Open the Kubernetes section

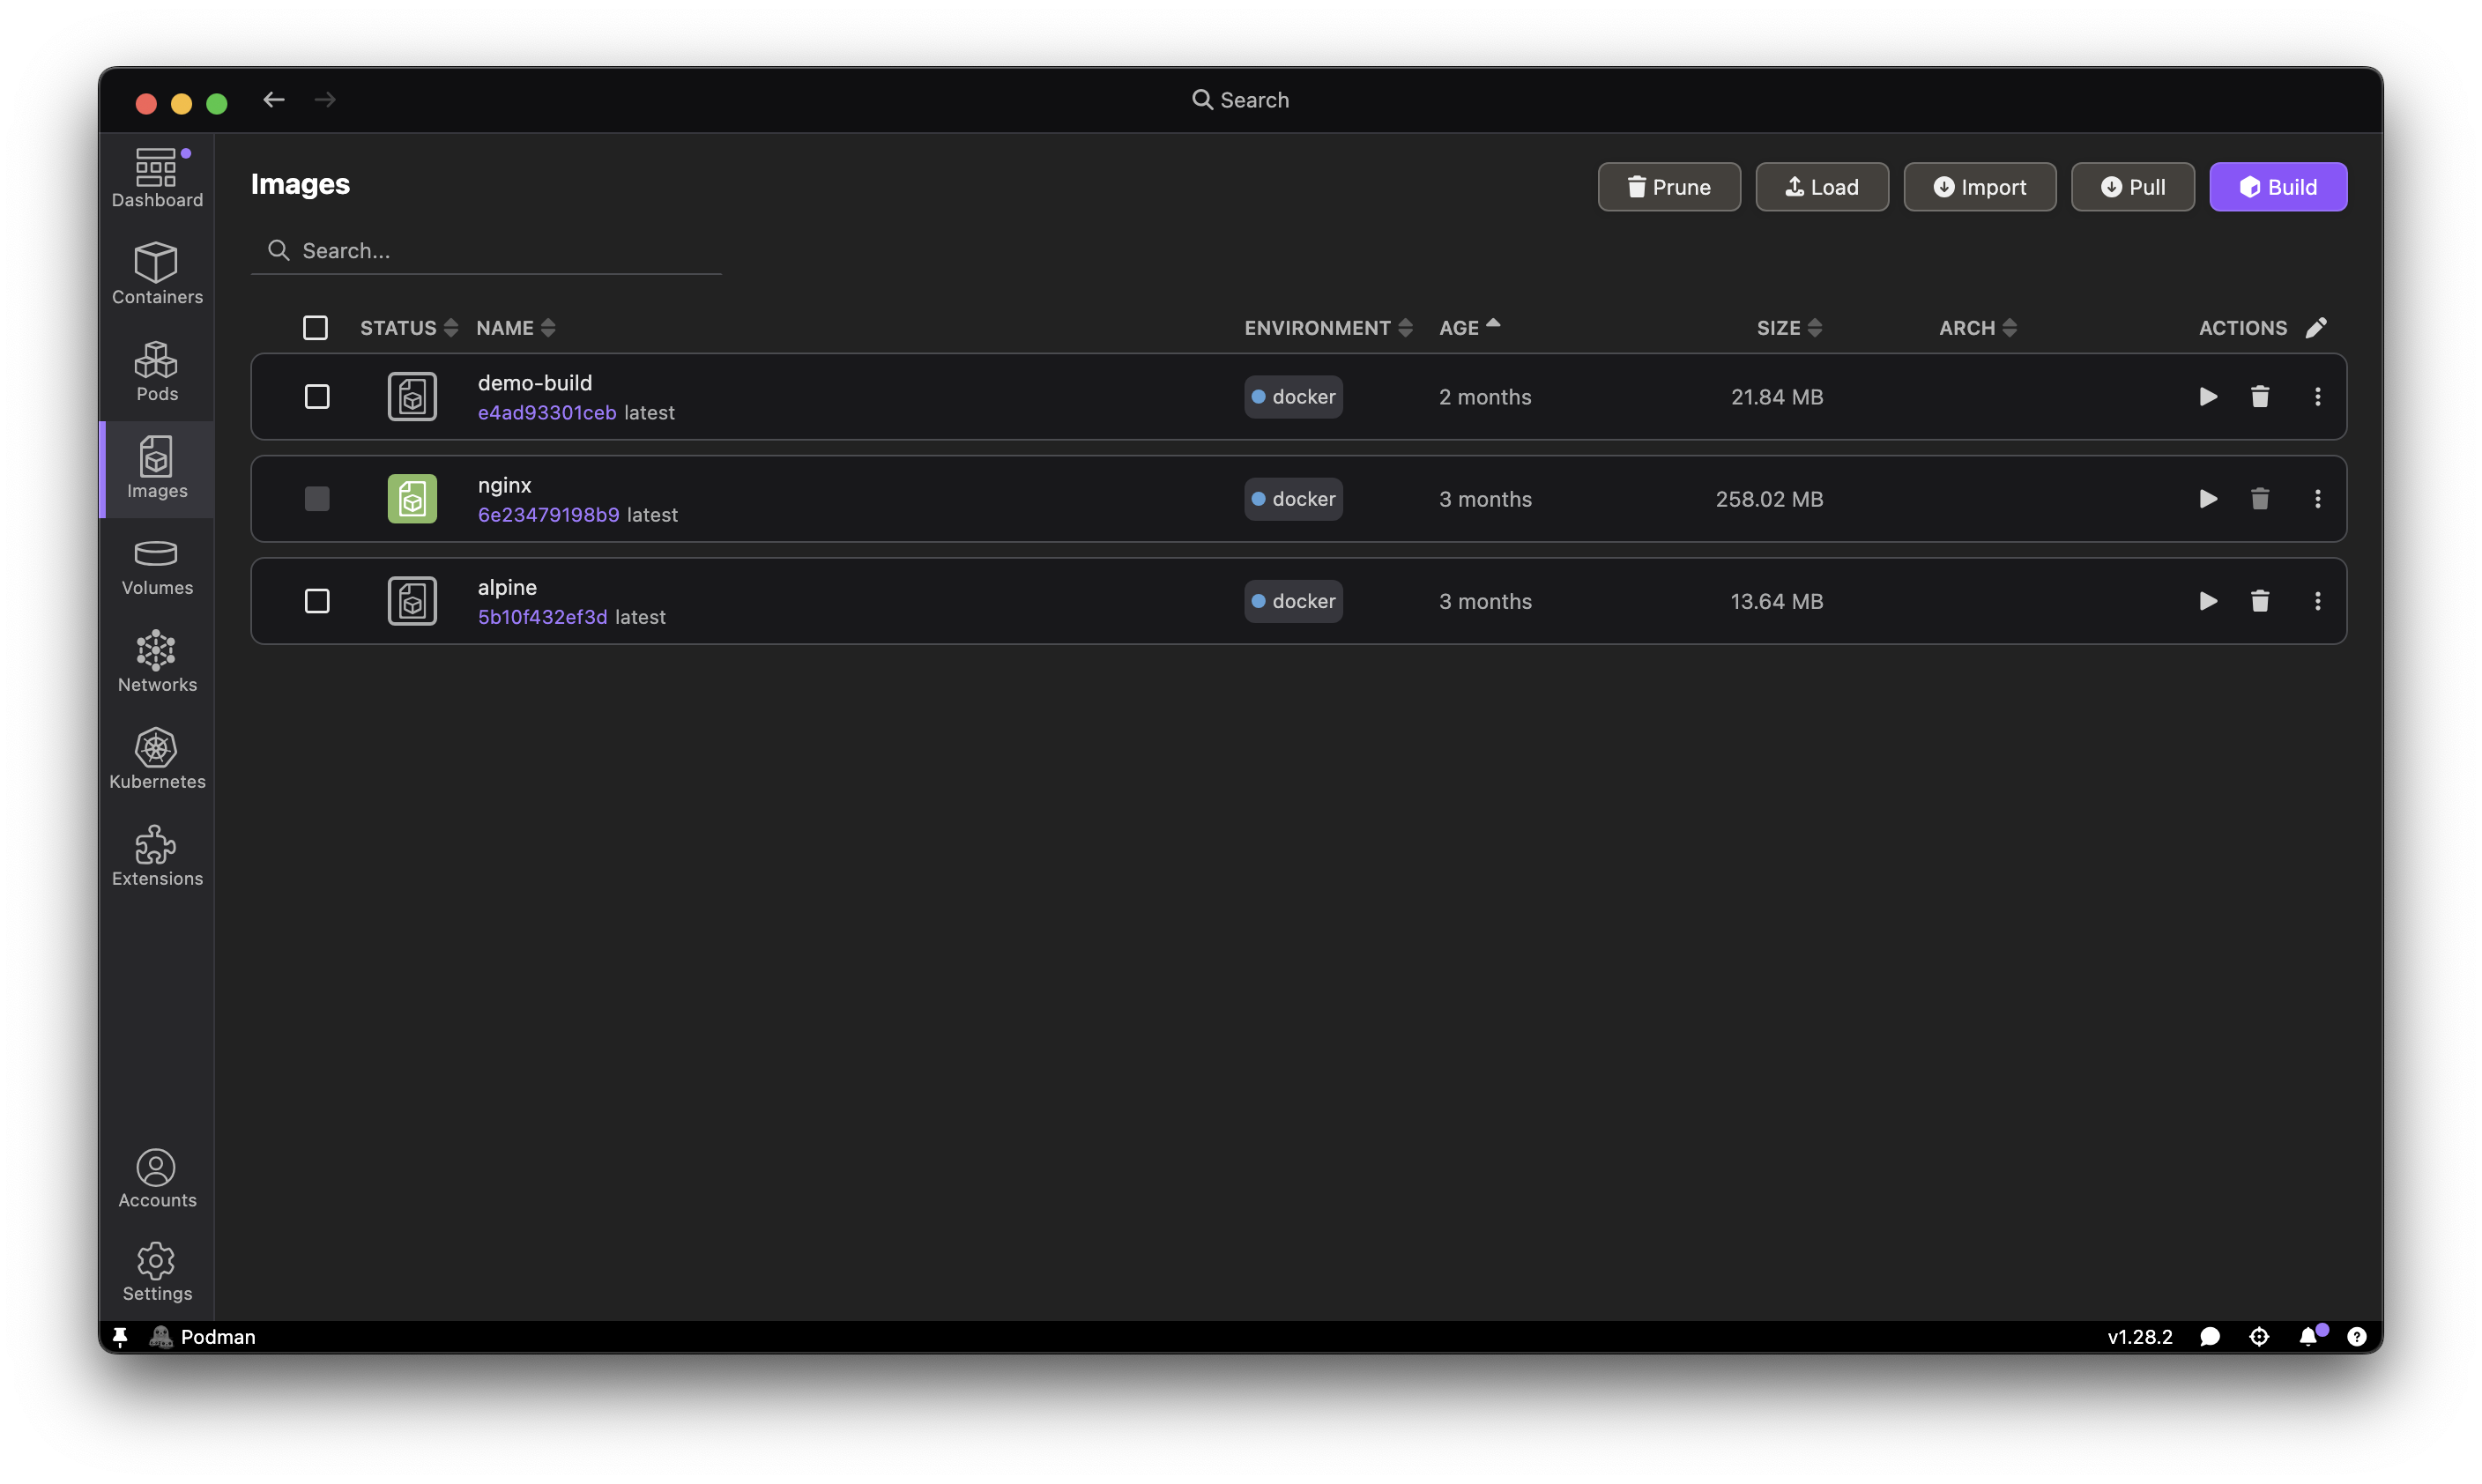coord(157,758)
